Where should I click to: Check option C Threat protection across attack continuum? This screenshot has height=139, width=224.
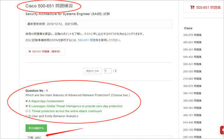point(26,111)
